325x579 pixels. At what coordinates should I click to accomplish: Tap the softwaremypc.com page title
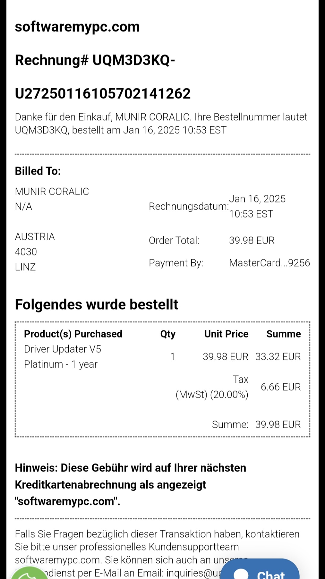[77, 27]
